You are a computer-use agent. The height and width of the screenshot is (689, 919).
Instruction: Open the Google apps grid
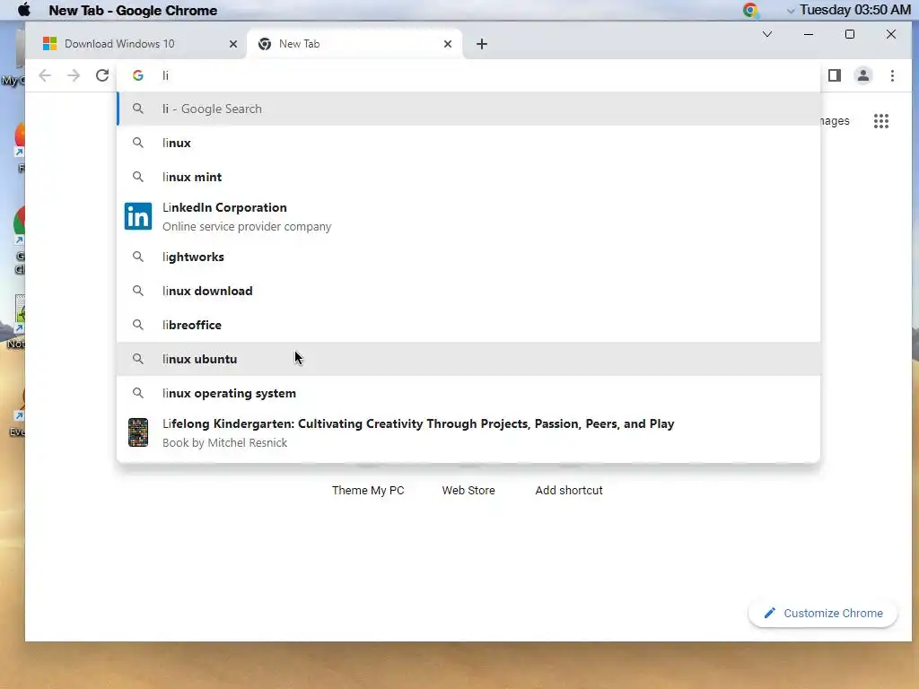coord(881,121)
